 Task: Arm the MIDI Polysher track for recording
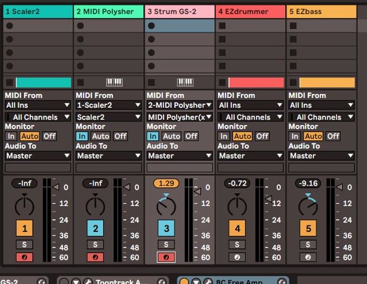click(95, 257)
